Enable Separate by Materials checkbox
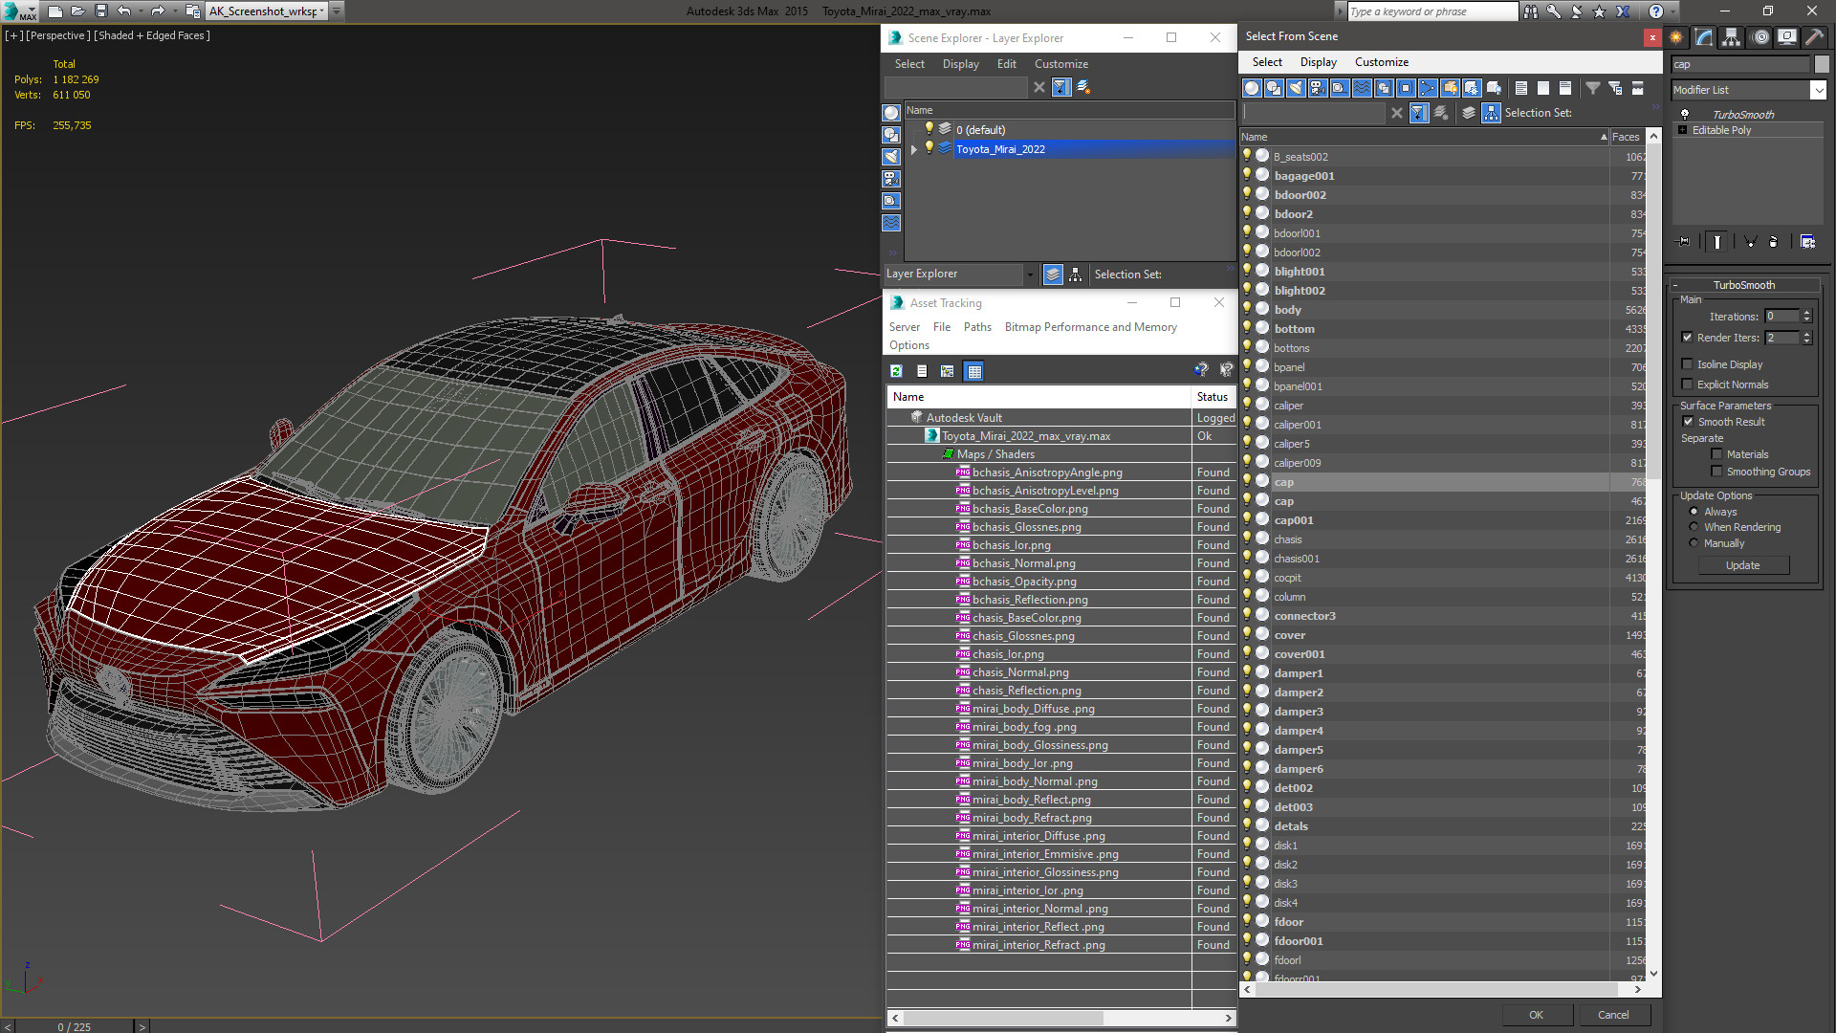This screenshot has height=1033, width=1836. (1716, 454)
